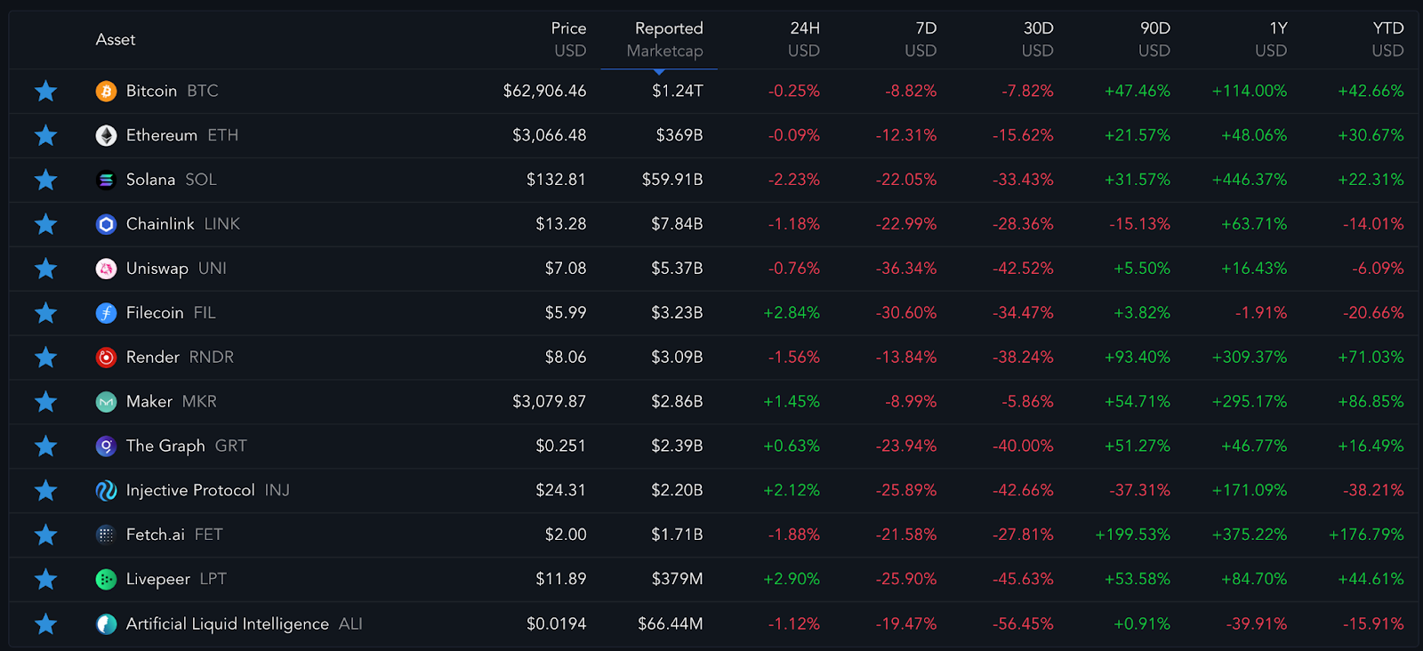Sort by the Asset column header
This screenshot has width=1423, height=651.
[116, 39]
